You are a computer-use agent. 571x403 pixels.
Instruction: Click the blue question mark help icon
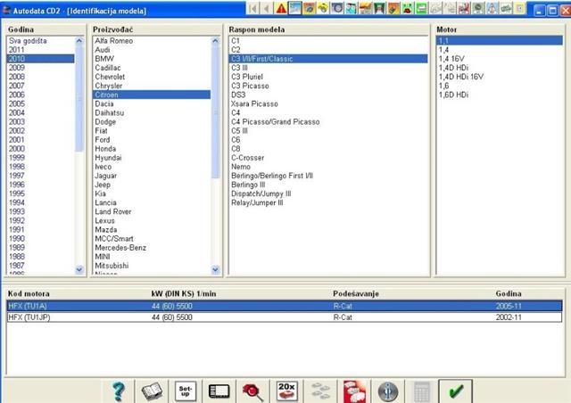click(x=119, y=391)
